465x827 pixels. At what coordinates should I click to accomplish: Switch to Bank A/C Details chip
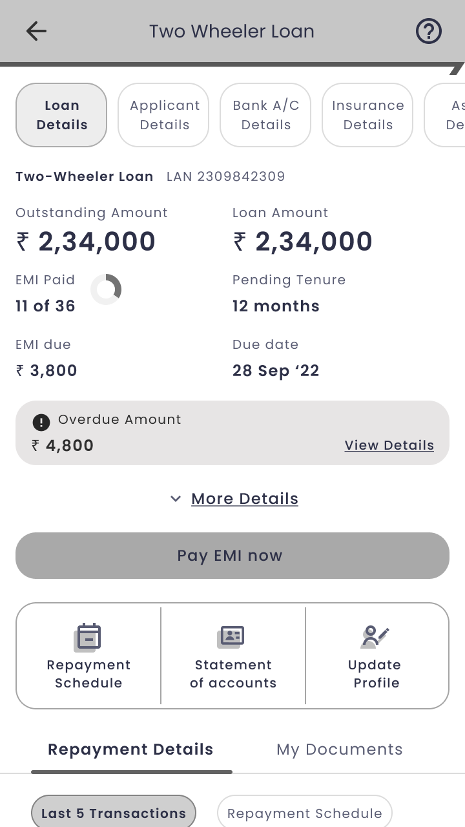(265, 115)
